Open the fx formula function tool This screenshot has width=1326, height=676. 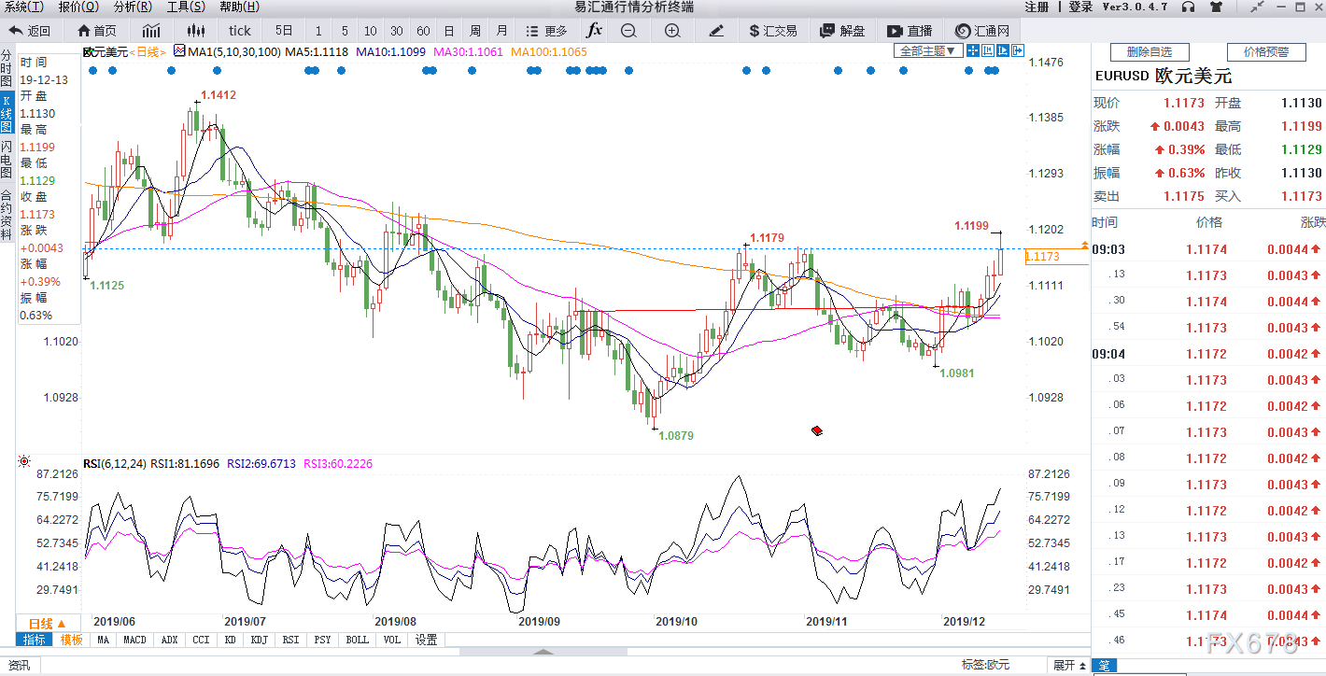[x=594, y=30]
